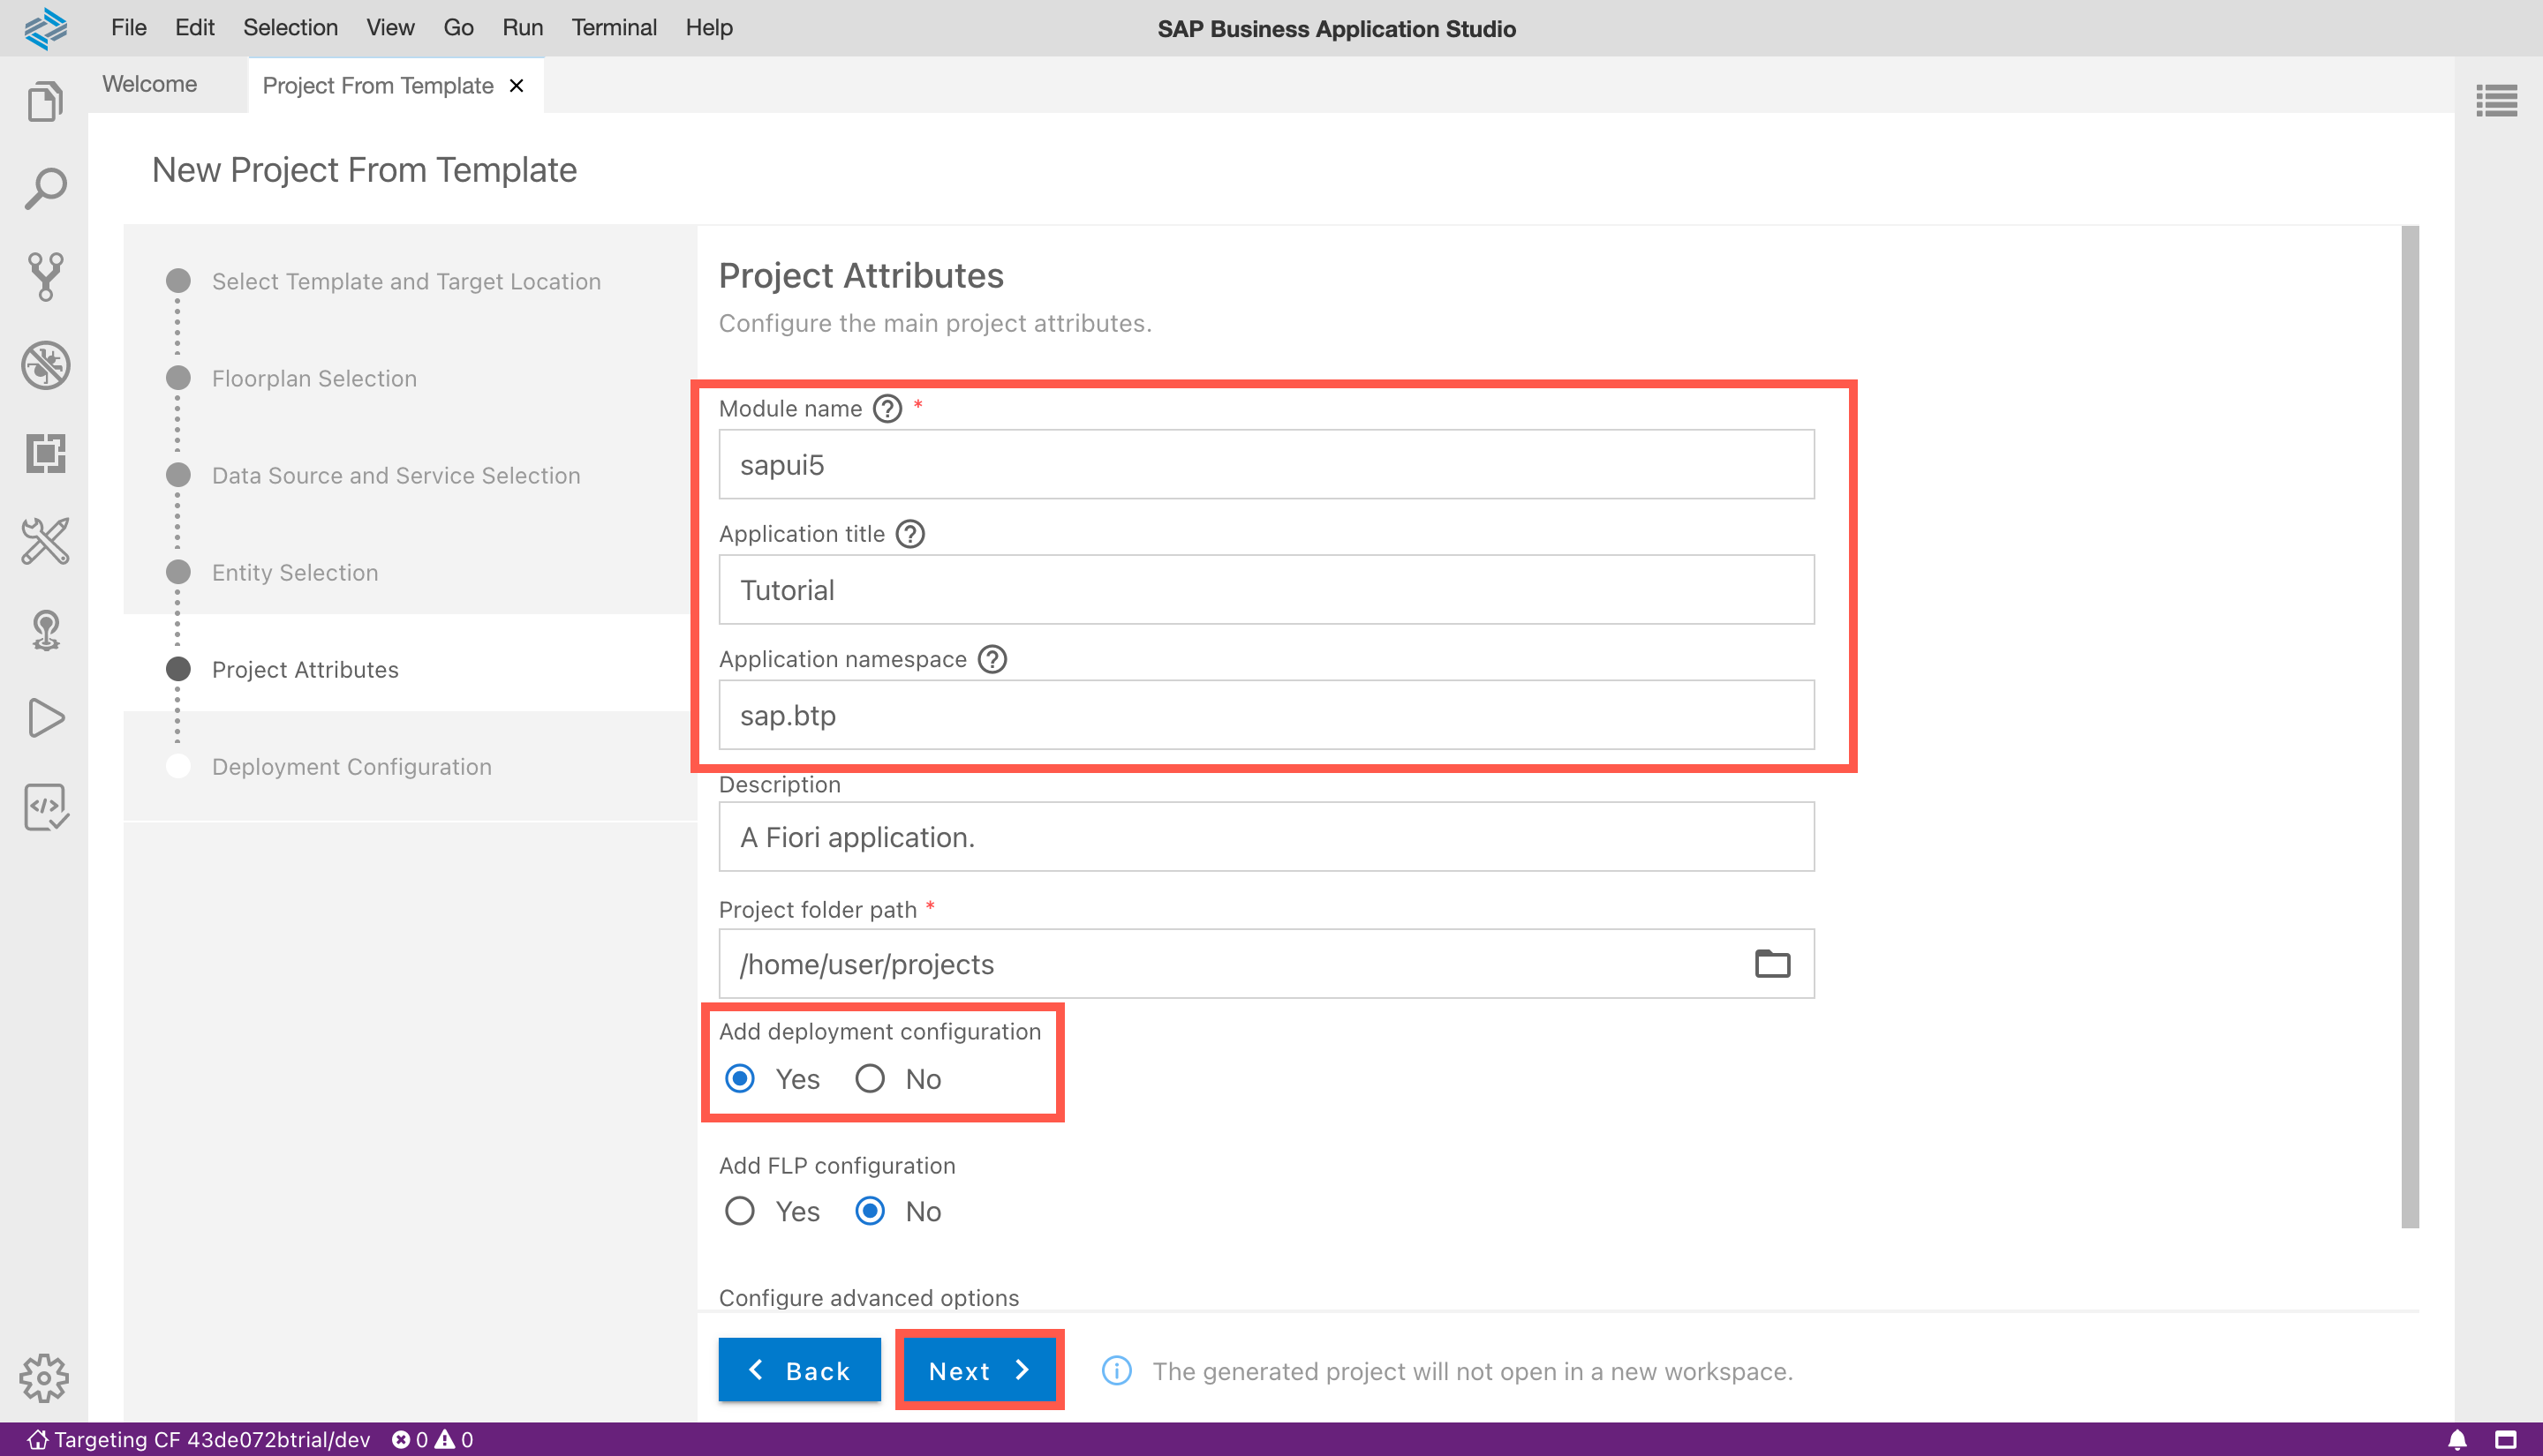Click the Application namespace input field
The width and height of the screenshot is (2543, 1456).
tap(1266, 716)
